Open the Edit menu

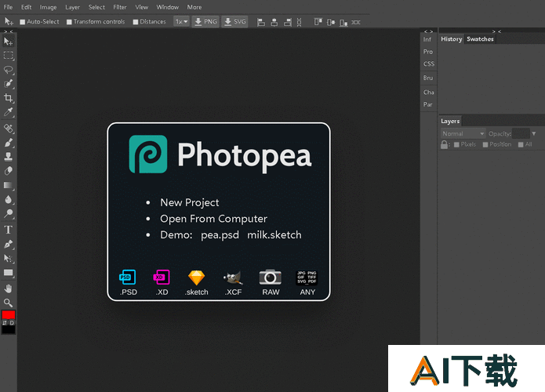pyautogui.click(x=27, y=7)
